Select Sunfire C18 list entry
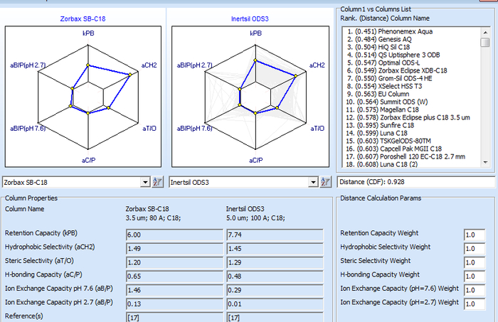Screen dimensions: 498x322 tap(380, 125)
